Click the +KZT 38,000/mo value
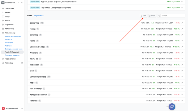This screenshot has height=111, width=188. point(173,8)
